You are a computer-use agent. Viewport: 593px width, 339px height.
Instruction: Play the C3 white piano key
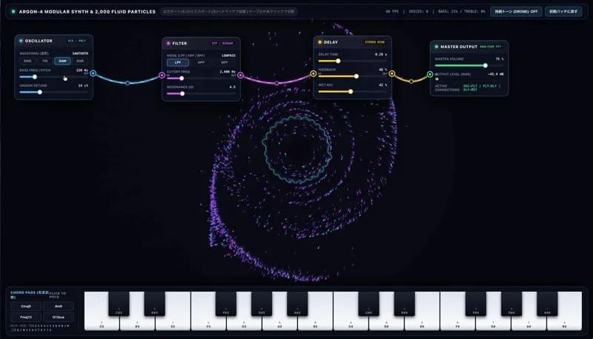(102, 323)
